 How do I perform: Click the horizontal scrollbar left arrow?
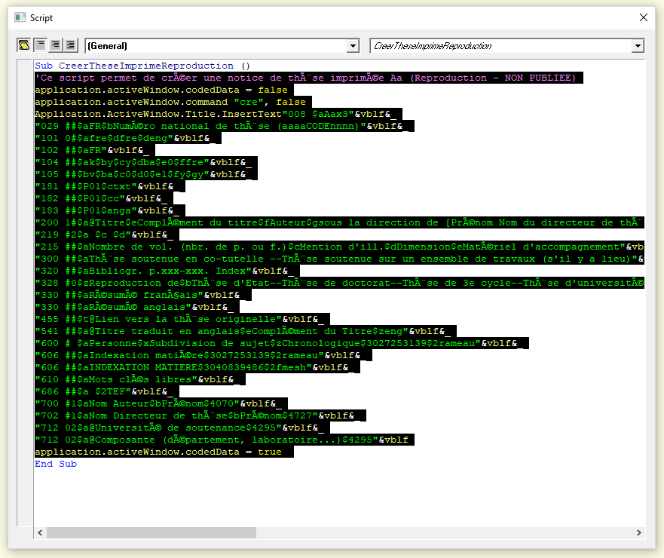(40, 532)
